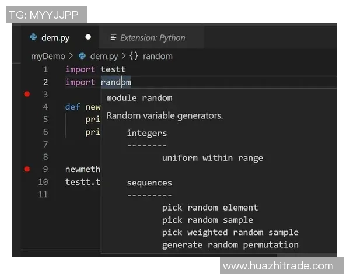Click line number 10 in the gutter
350x280 pixels.
pos(43,182)
